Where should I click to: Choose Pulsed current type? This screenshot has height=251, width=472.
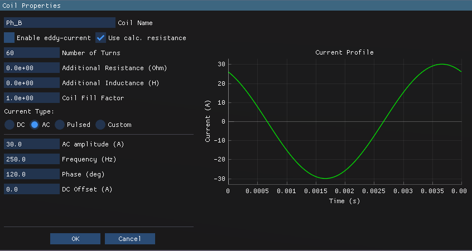tap(60, 125)
